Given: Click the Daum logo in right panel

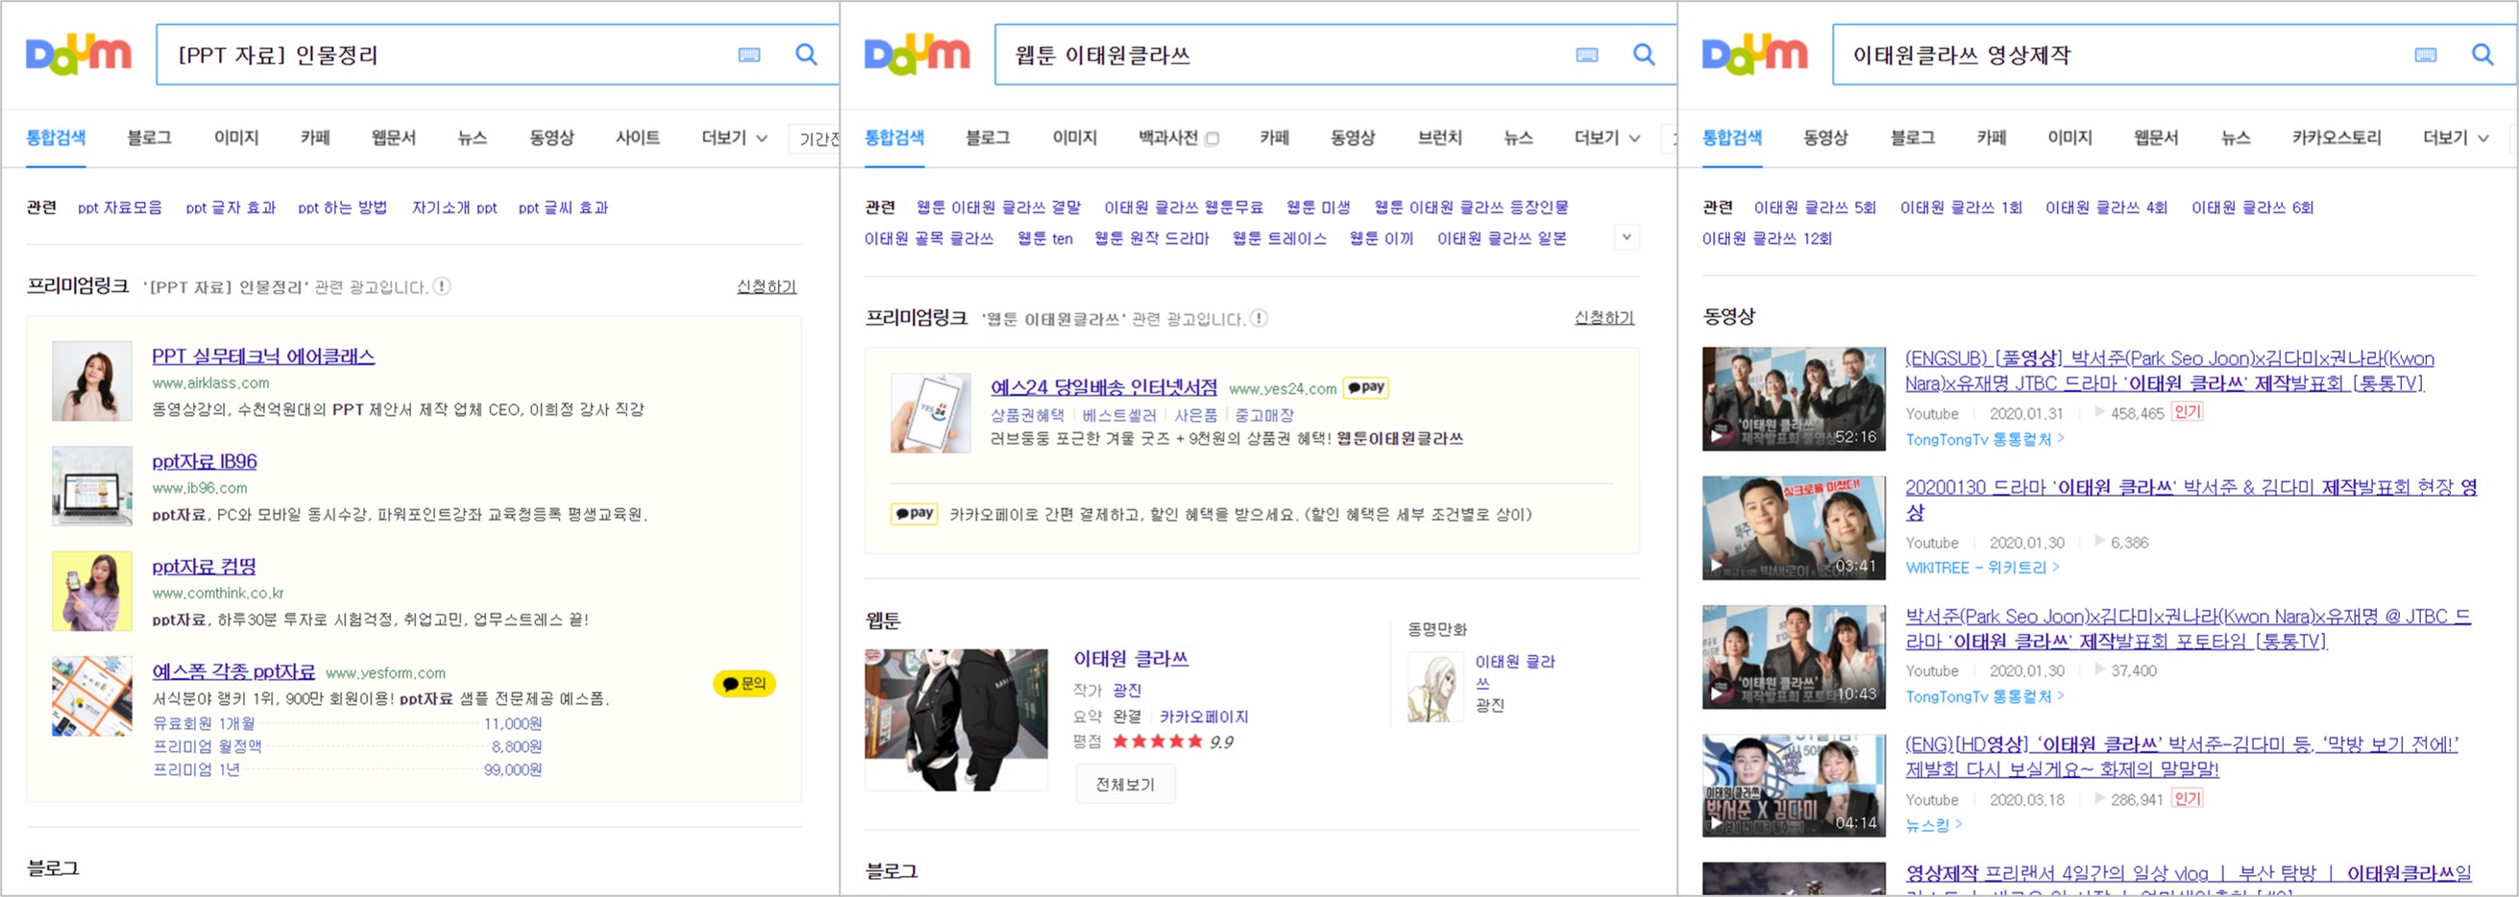Looking at the screenshot, I should click(1754, 54).
